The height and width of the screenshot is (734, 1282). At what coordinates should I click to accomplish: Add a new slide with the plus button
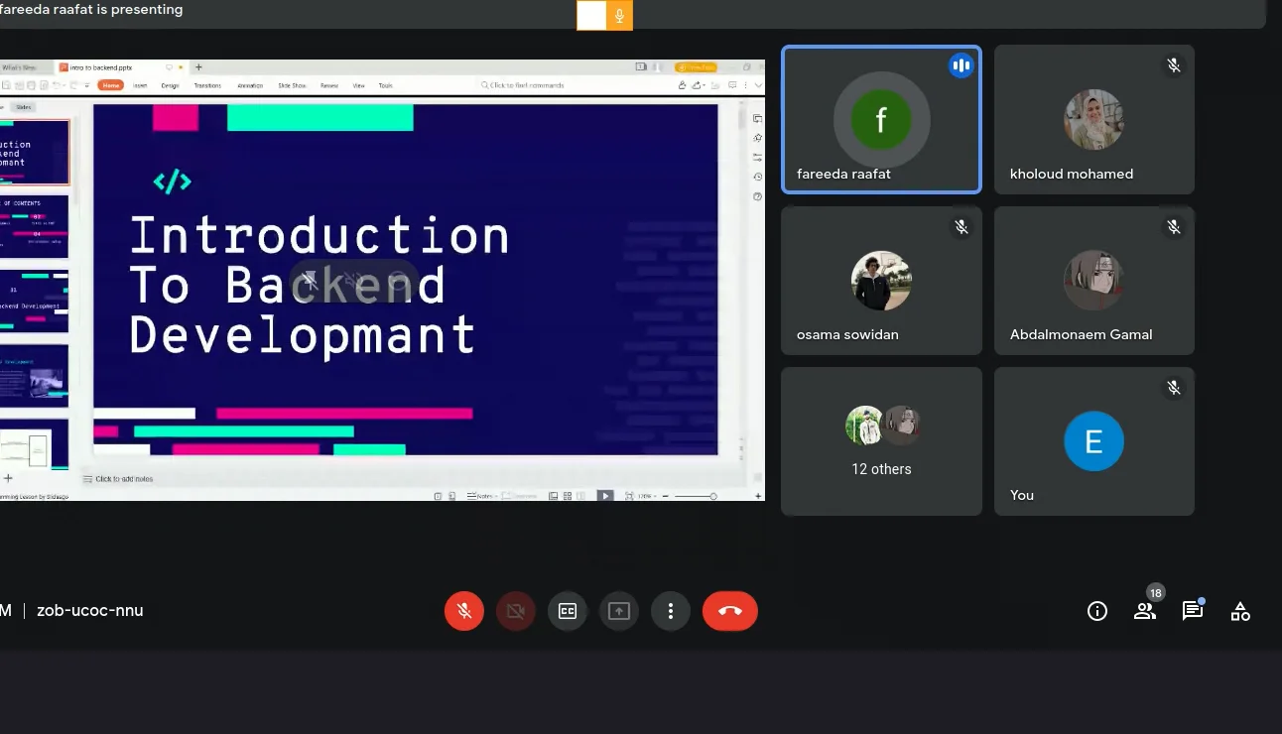8,478
